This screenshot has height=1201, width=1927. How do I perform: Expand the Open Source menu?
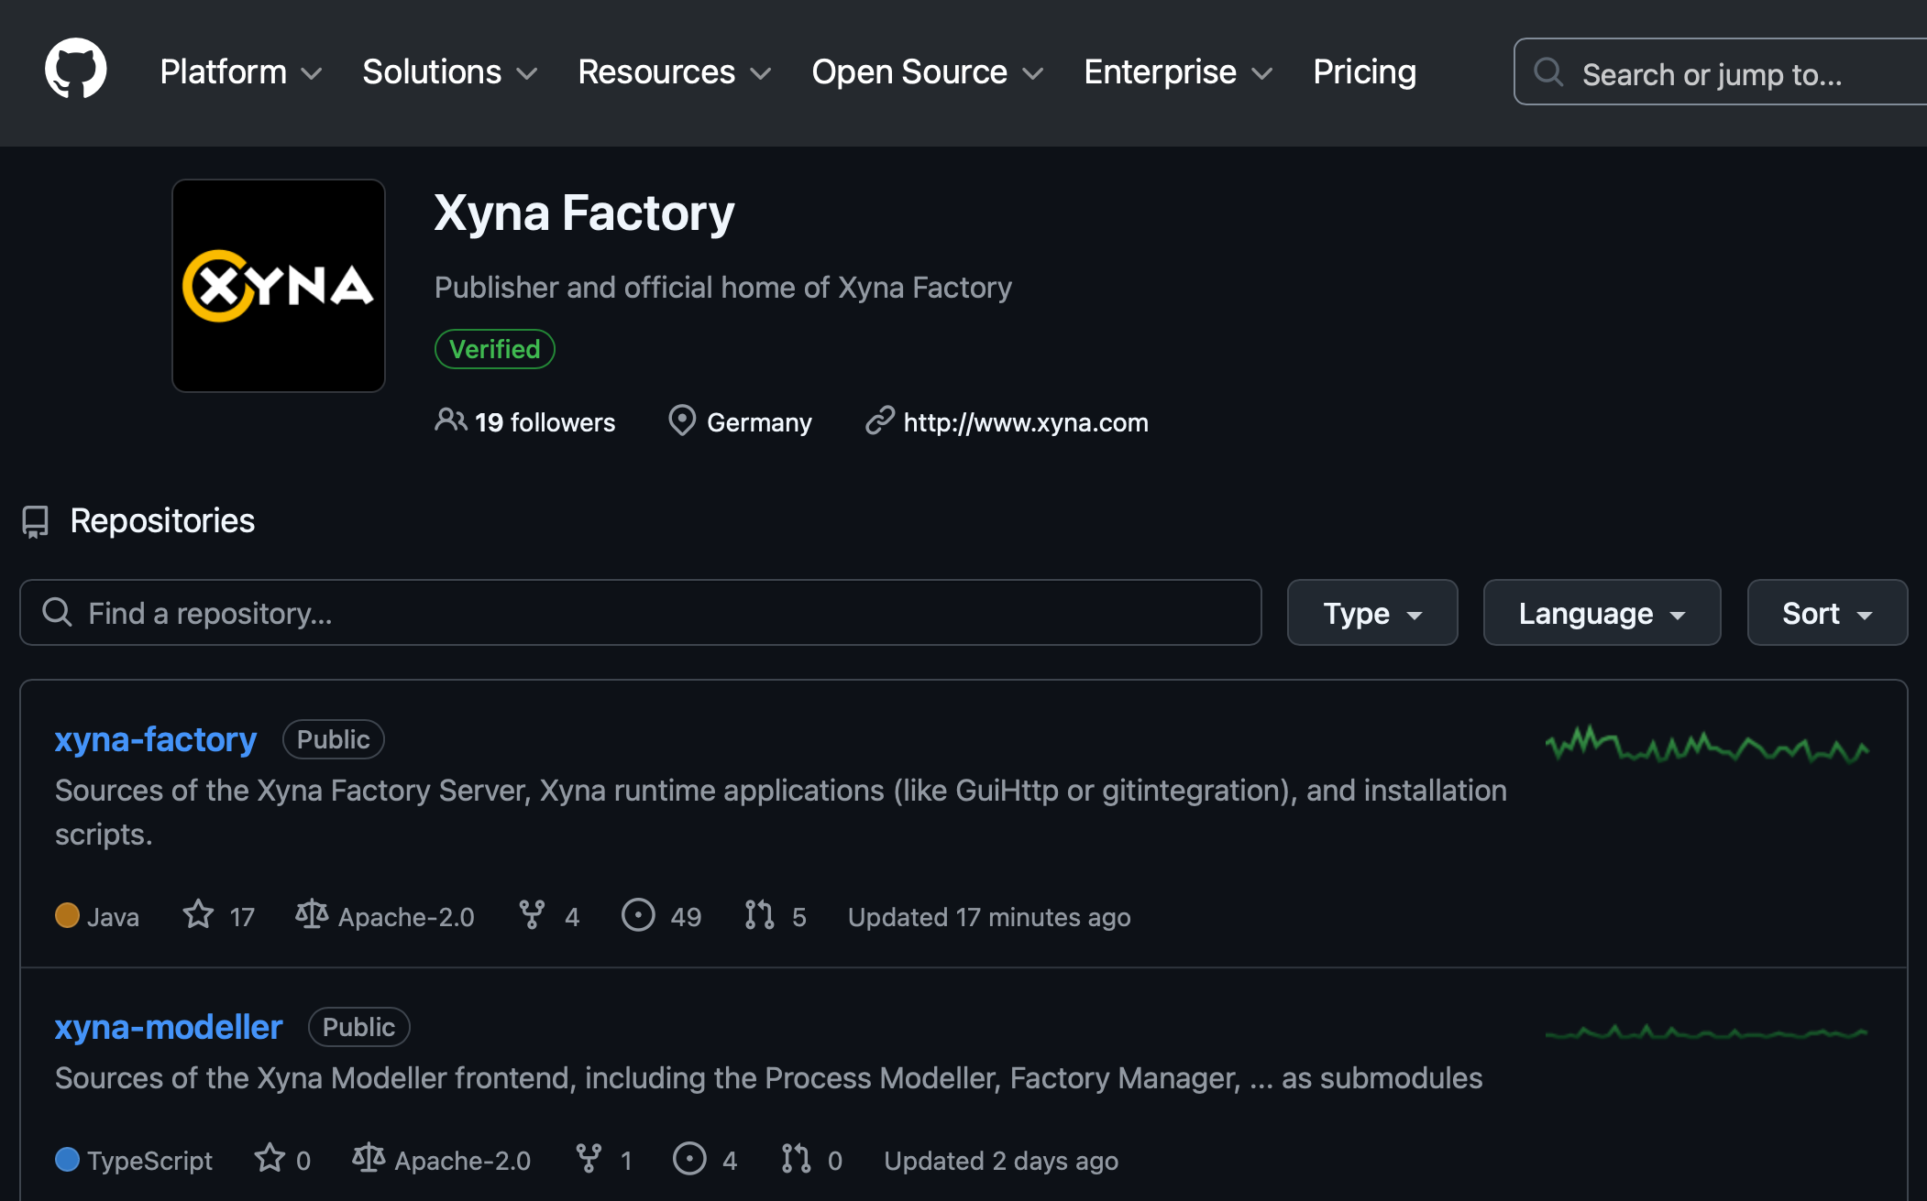[x=927, y=72]
